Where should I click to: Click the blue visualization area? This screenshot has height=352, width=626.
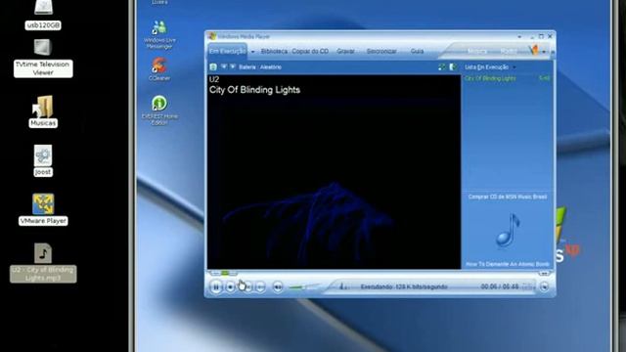[334, 172]
